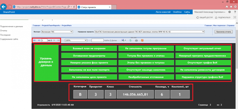This screenshot has height=109, width=238.
Task: Open SharePoint settings gear
Action: 230,12
